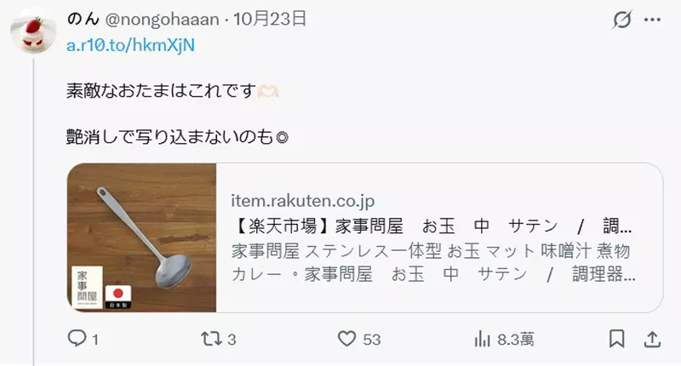Visit the @nongohaaan handle profile
The image size is (681, 366).
pyautogui.click(x=162, y=20)
